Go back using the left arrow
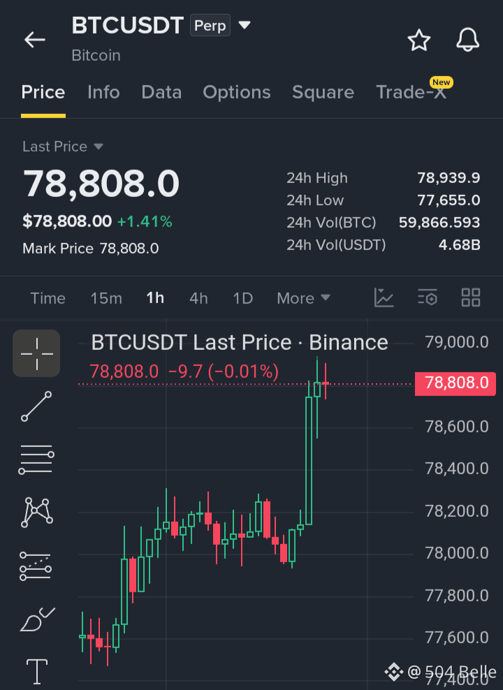503x690 pixels. pyautogui.click(x=35, y=40)
